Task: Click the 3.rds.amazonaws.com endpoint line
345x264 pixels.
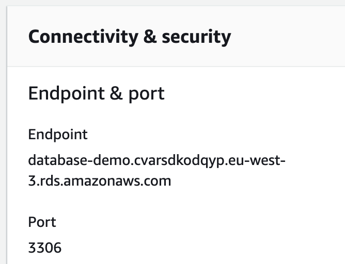Action: point(99,181)
